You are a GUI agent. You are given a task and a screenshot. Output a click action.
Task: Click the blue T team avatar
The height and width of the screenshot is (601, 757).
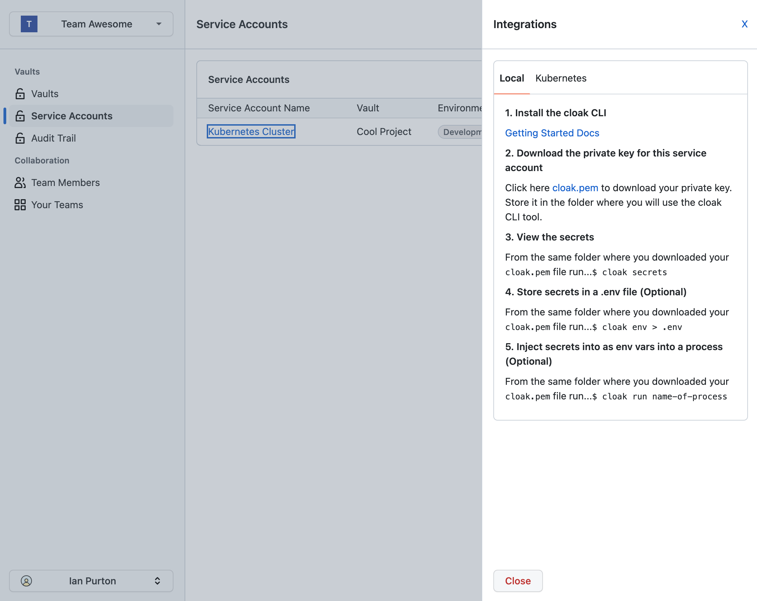(29, 24)
